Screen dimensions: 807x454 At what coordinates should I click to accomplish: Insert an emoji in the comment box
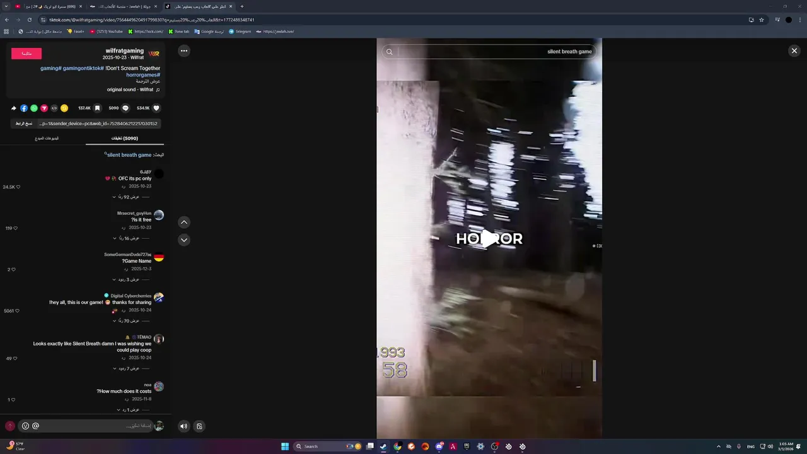(x=25, y=426)
